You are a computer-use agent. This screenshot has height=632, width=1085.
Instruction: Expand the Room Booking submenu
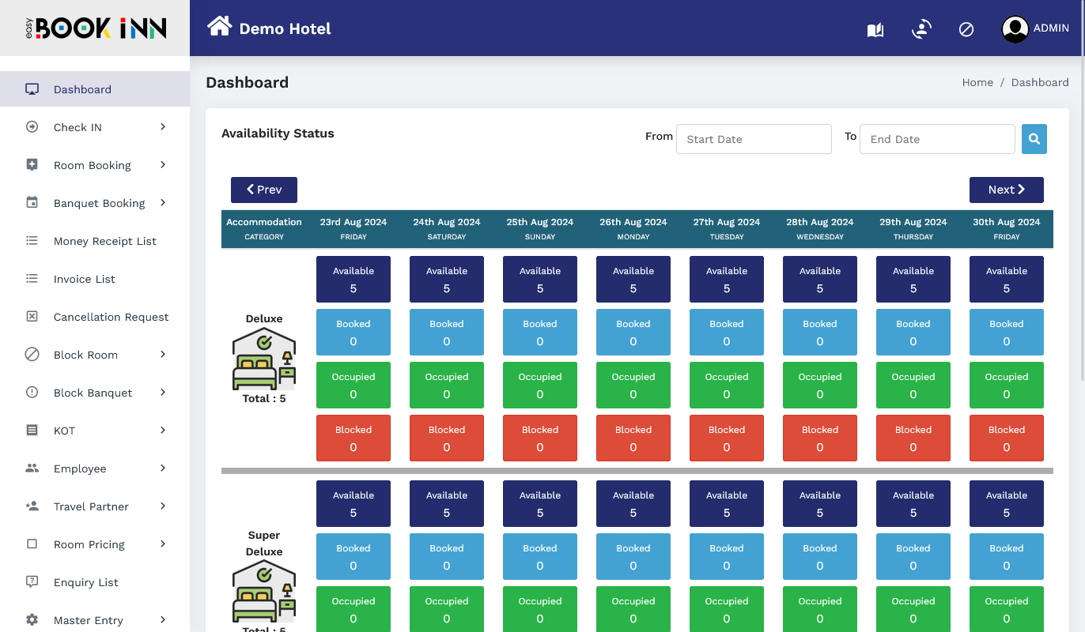(x=95, y=165)
